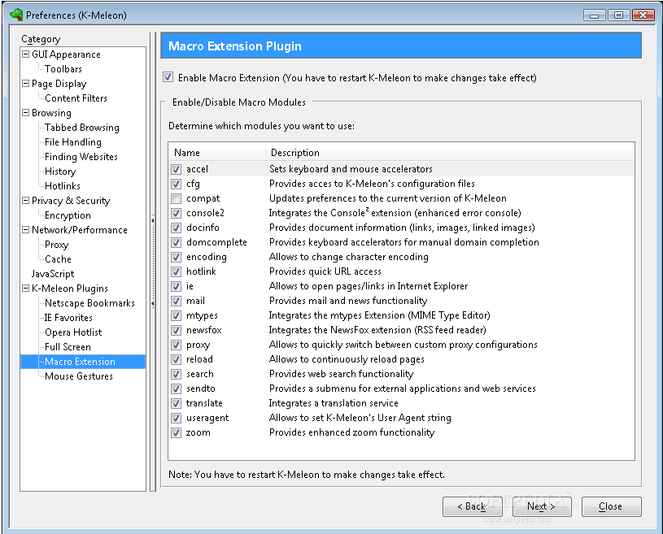Go to Finding Websites category
The width and height of the screenshot is (663, 534).
point(81,157)
